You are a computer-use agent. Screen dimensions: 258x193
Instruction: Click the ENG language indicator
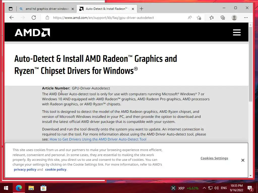click(x=224, y=188)
